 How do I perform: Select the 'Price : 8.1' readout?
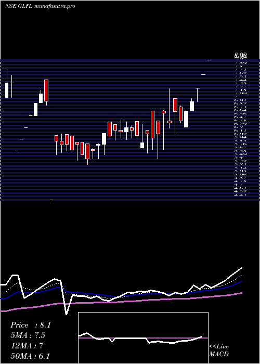click(x=30, y=325)
